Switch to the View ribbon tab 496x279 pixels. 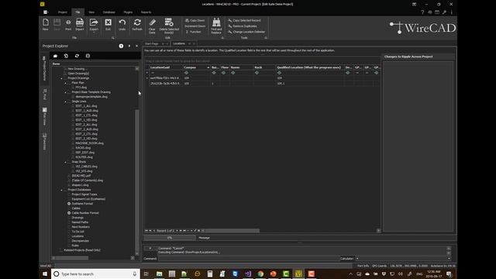pyautogui.click(x=91, y=12)
